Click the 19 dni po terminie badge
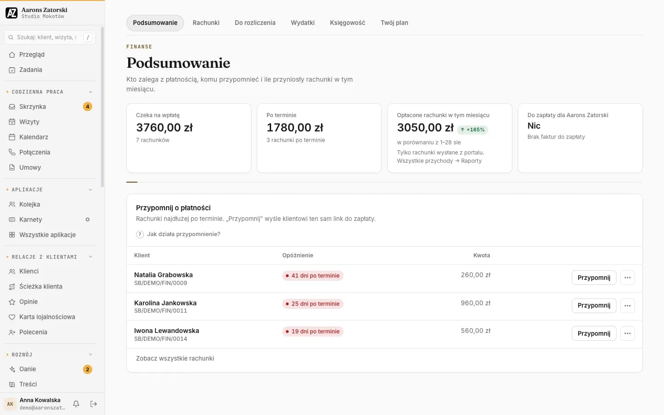 tap(313, 332)
